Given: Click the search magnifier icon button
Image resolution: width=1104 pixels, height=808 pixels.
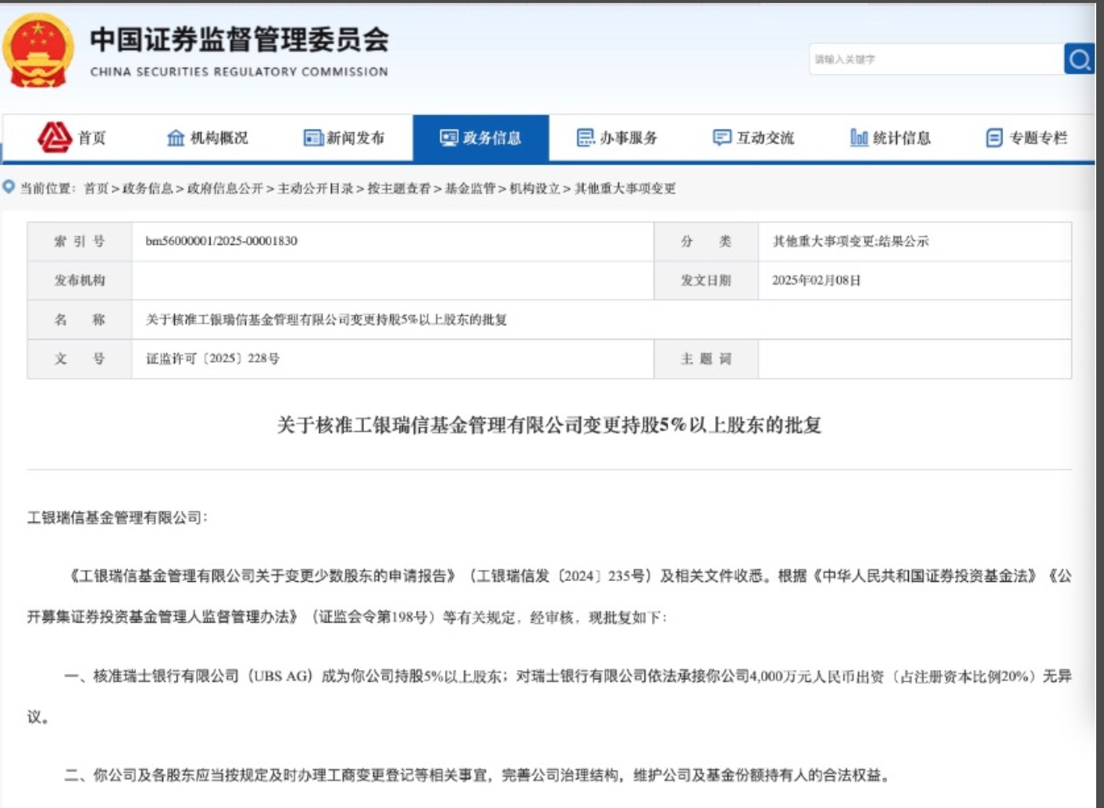Looking at the screenshot, I should [x=1079, y=59].
